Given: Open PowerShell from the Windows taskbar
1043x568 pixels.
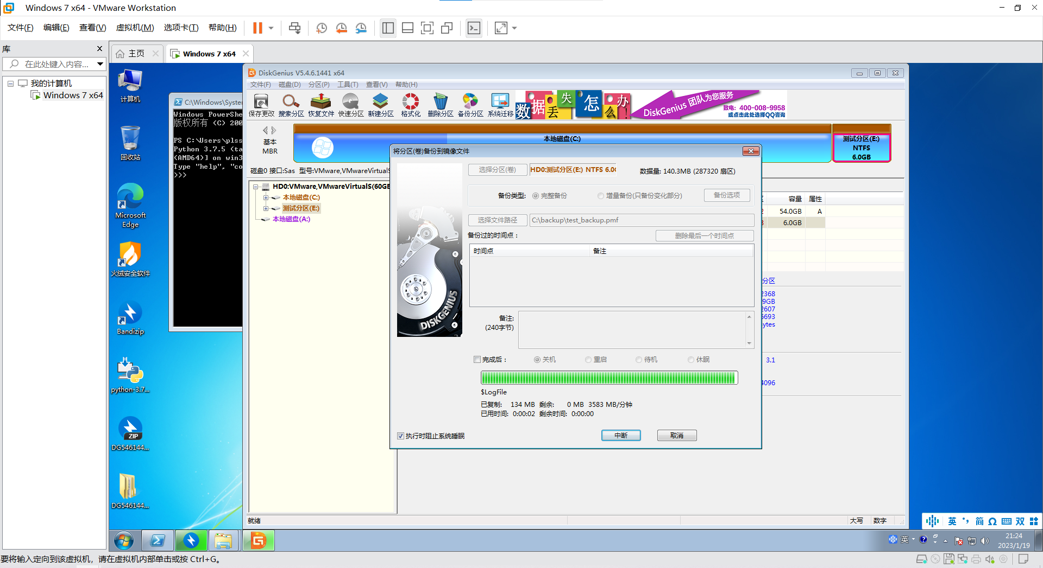Looking at the screenshot, I should coord(158,540).
